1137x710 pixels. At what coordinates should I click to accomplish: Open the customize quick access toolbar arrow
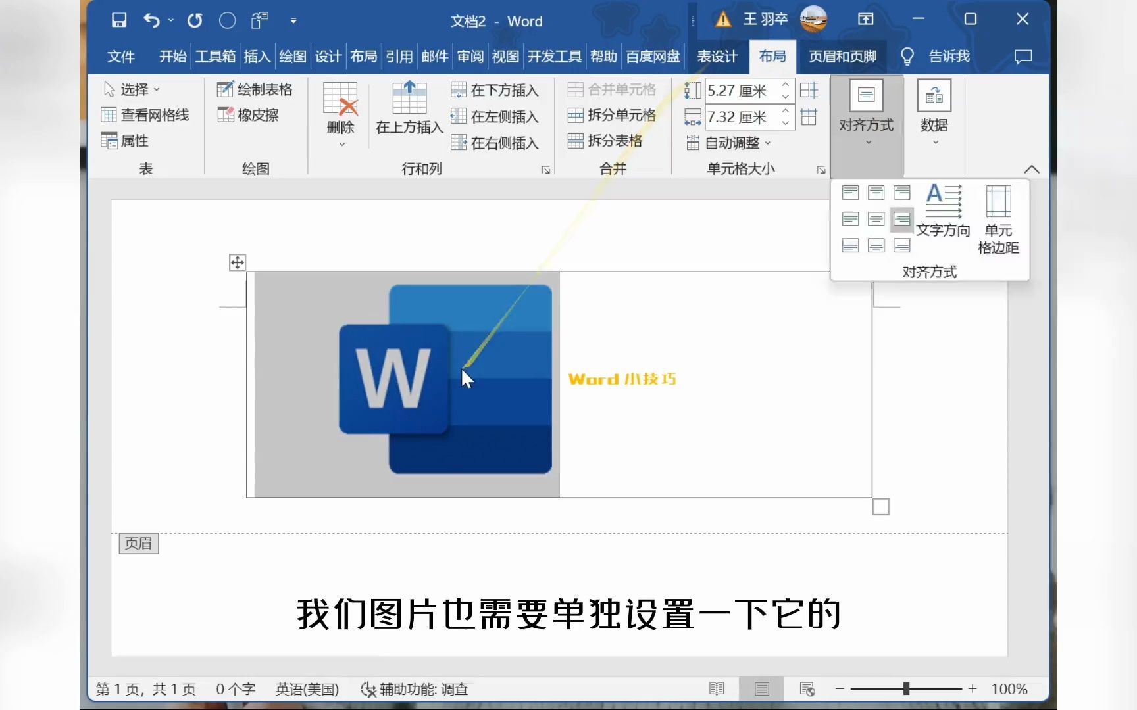pyautogui.click(x=293, y=21)
